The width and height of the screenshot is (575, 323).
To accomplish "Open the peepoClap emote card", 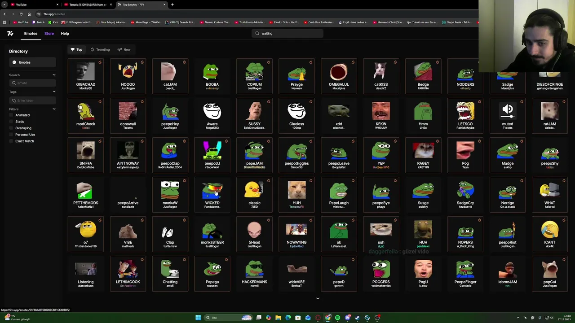I will [170, 155].
